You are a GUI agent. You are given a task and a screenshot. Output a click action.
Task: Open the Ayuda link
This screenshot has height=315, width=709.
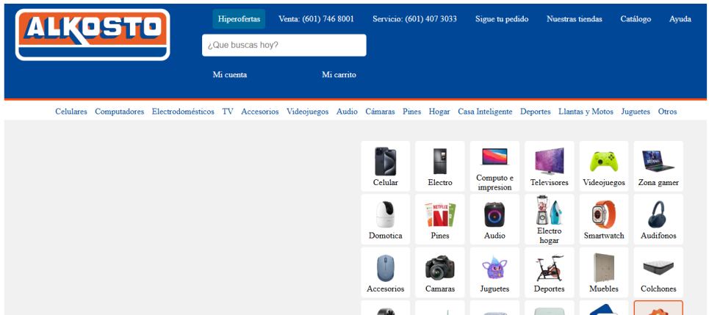click(x=680, y=19)
